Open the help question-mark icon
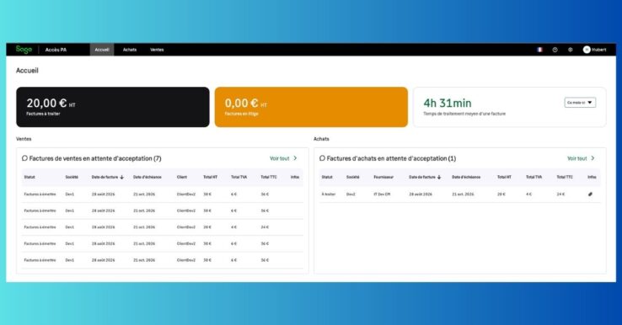 click(x=555, y=50)
